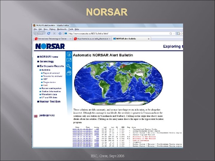The height and width of the screenshot is (161, 215).
Task: Click the NORSAR alert bulletin tab favicon
Action: click(114, 39)
